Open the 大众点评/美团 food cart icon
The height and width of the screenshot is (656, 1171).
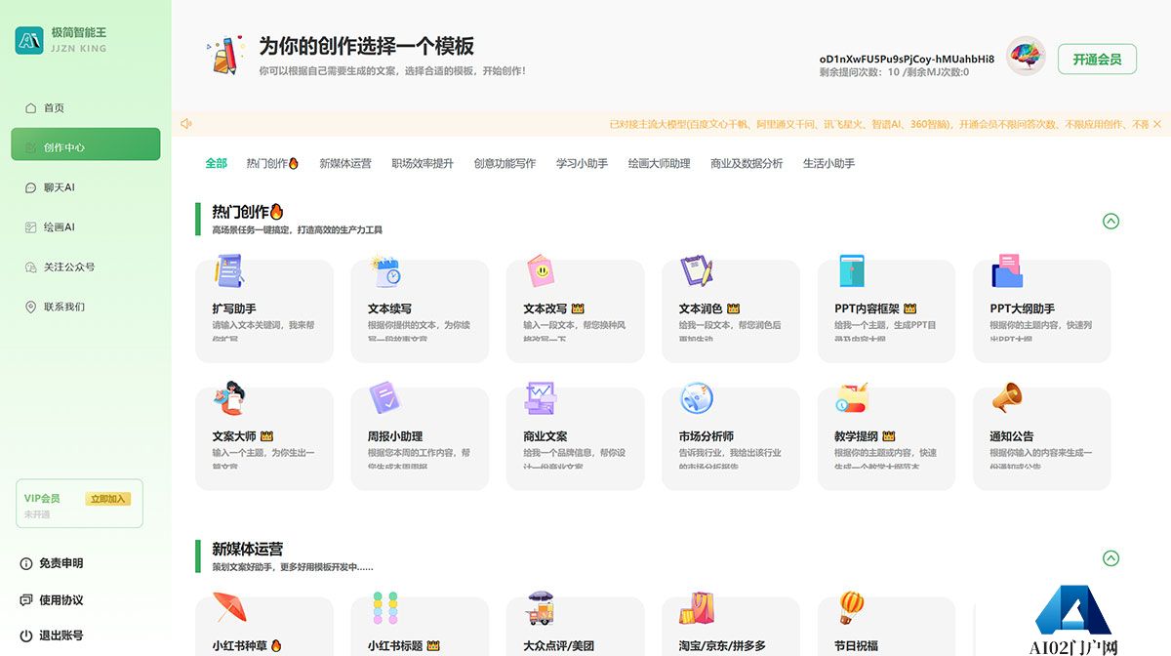[x=540, y=607]
